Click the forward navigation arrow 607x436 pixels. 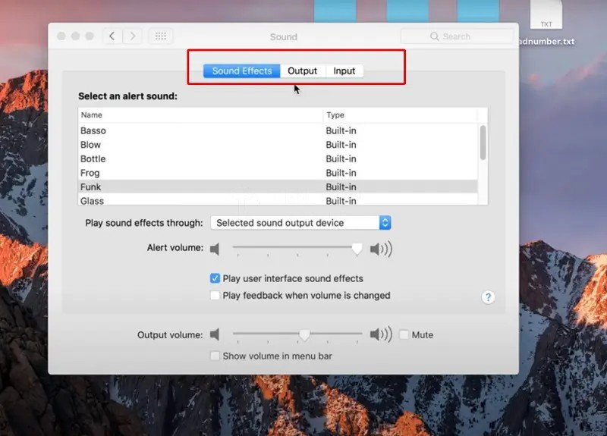click(x=133, y=36)
